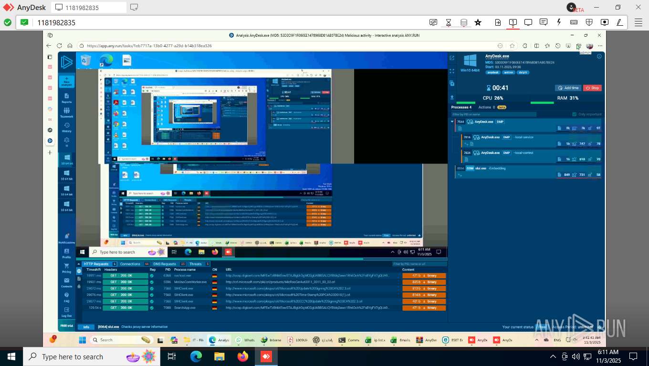This screenshot has height=366, width=649.
Task: Click the database stack icon in AnyDesk toolbar
Action: point(463,22)
